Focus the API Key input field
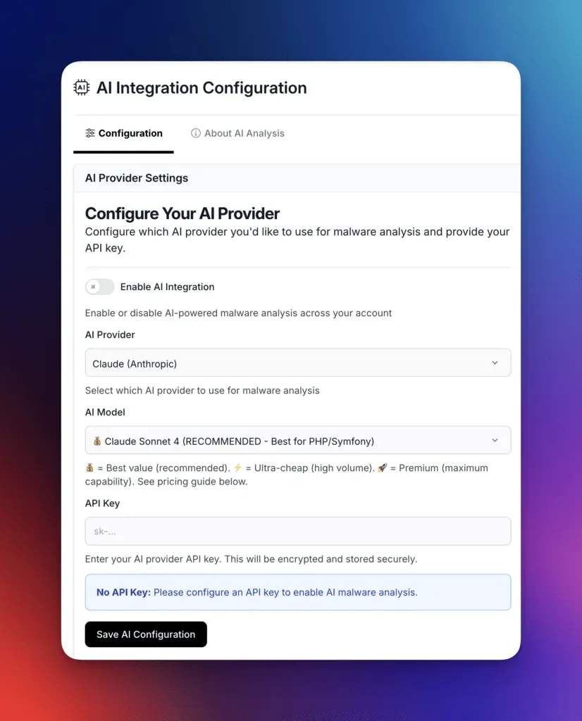This screenshot has height=721, width=582. [297, 531]
